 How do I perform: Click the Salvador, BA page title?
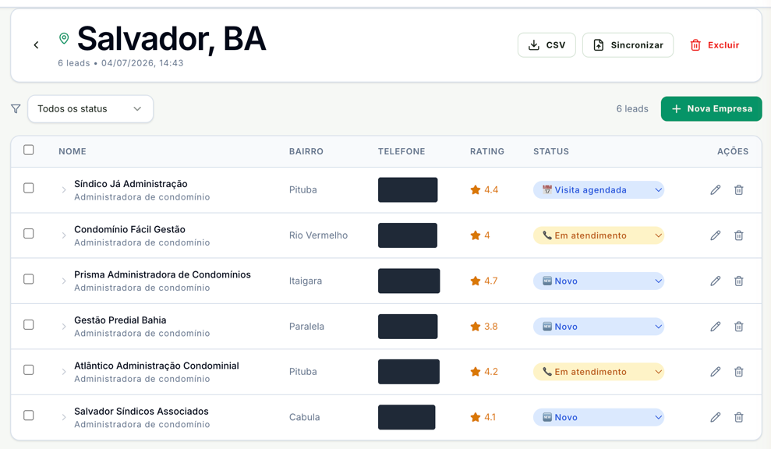click(x=172, y=38)
